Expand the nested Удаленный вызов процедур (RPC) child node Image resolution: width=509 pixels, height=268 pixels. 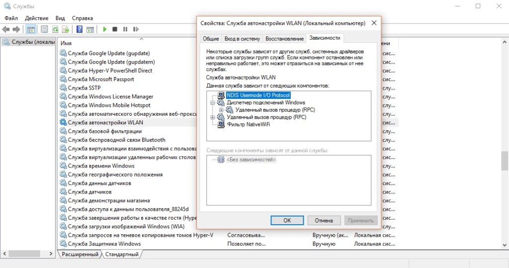222,110
